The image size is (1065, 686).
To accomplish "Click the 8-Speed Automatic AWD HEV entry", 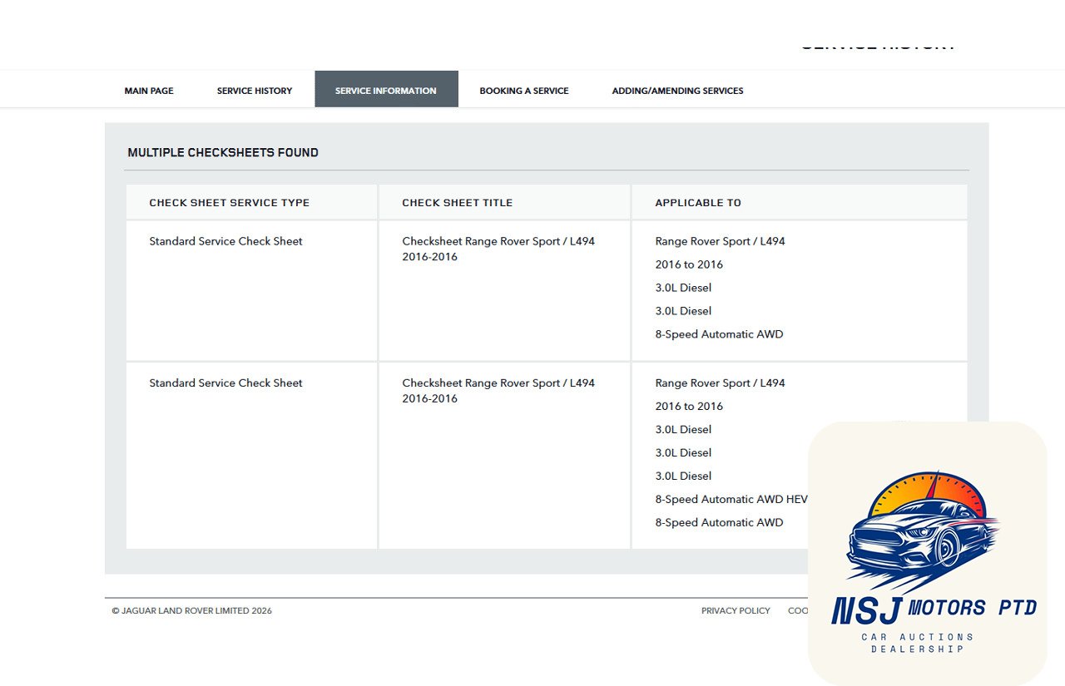I will (x=731, y=500).
